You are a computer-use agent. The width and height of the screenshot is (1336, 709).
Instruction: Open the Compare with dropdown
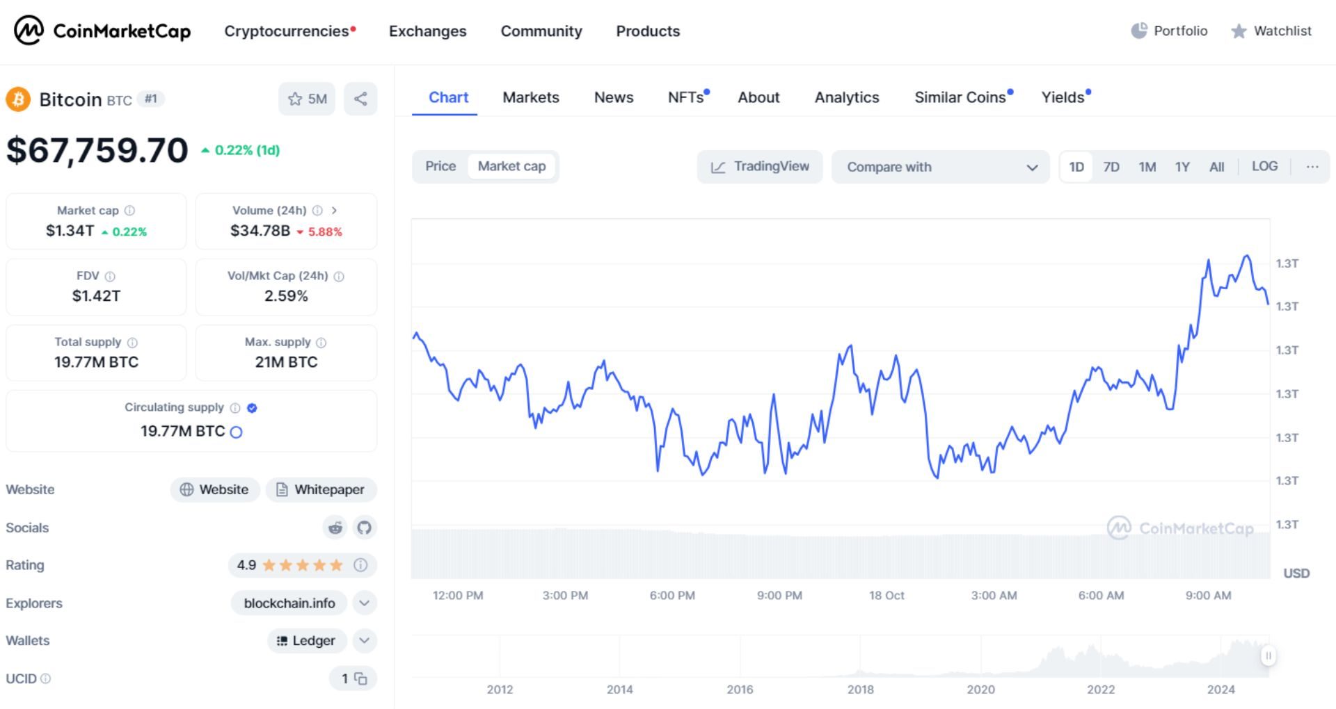point(941,167)
